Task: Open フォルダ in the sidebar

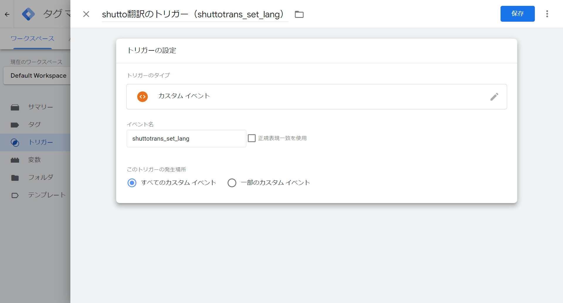Action: (35, 177)
